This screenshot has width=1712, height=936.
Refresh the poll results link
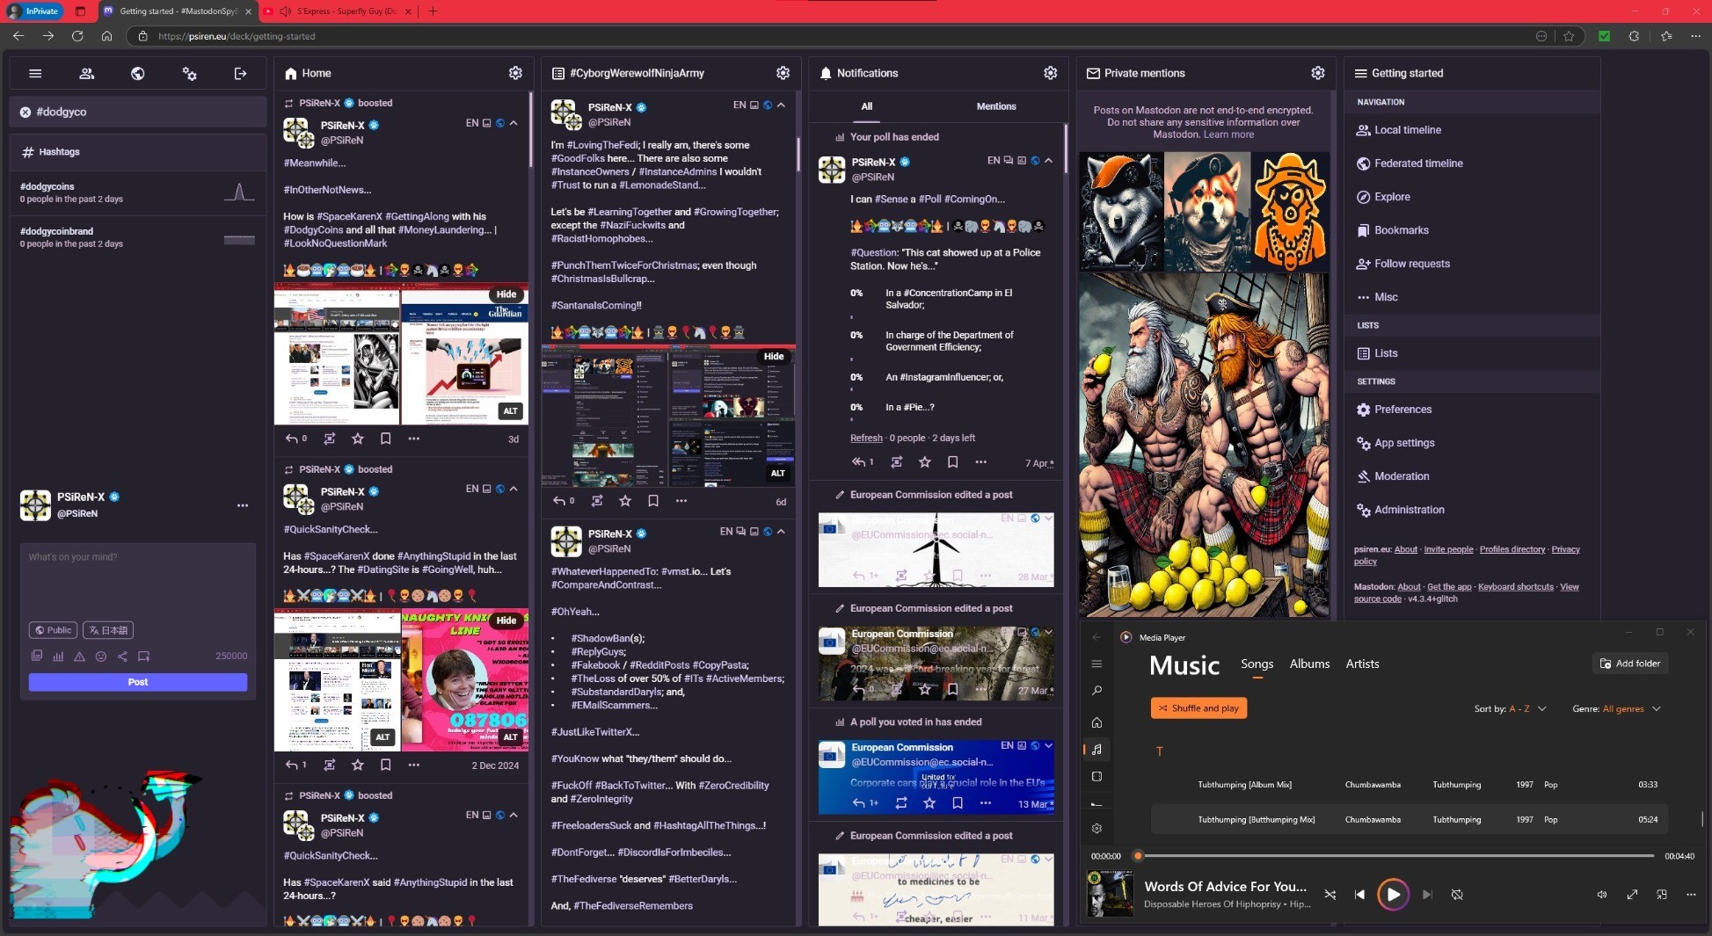click(866, 438)
